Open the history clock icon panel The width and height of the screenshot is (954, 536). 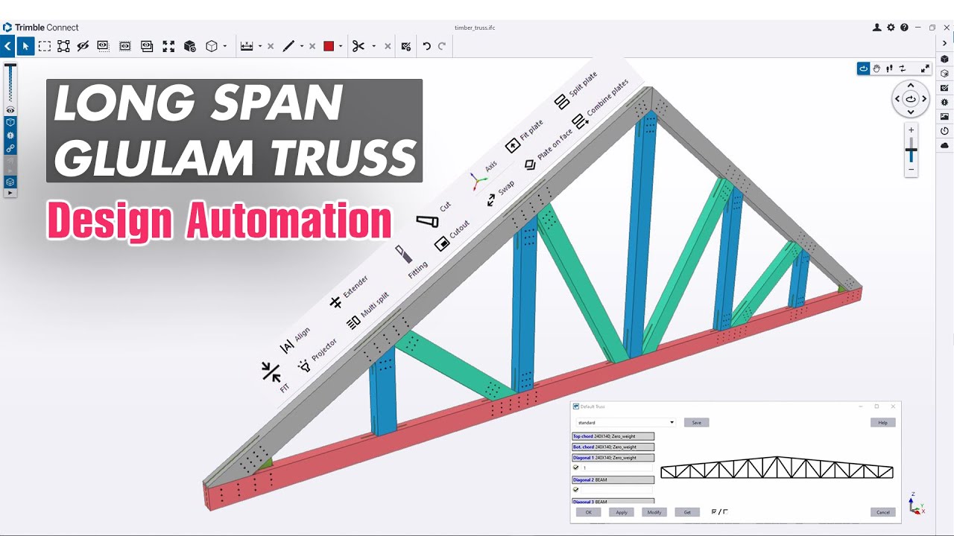pos(945,130)
